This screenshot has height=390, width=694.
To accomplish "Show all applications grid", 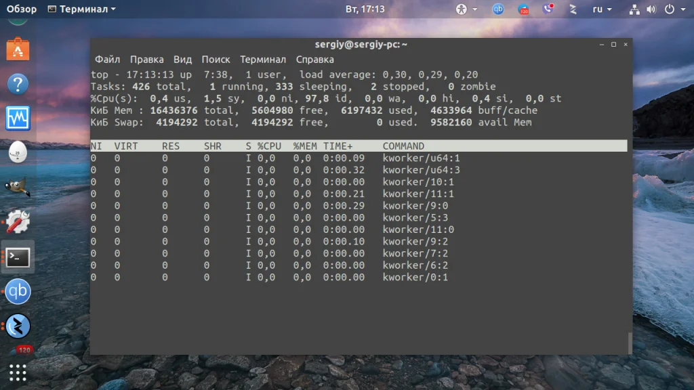I will click(18, 373).
